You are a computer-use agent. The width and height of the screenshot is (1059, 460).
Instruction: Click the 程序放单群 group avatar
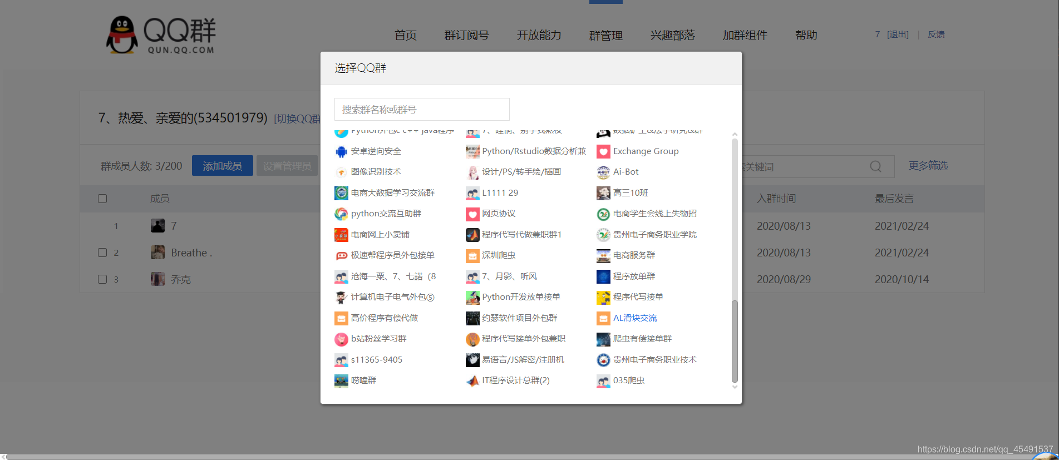(603, 276)
